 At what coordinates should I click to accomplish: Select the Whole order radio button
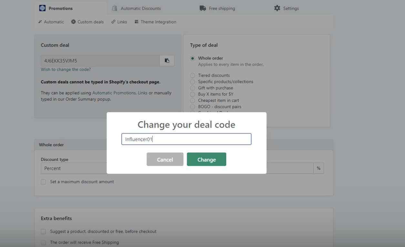coord(193,59)
